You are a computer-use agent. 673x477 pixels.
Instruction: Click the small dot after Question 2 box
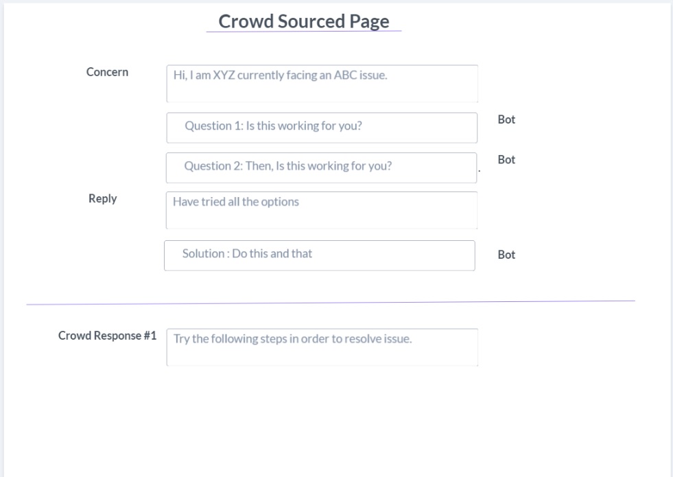point(480,172)
